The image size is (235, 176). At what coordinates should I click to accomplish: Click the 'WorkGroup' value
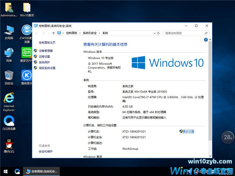(x=130, y=148)
